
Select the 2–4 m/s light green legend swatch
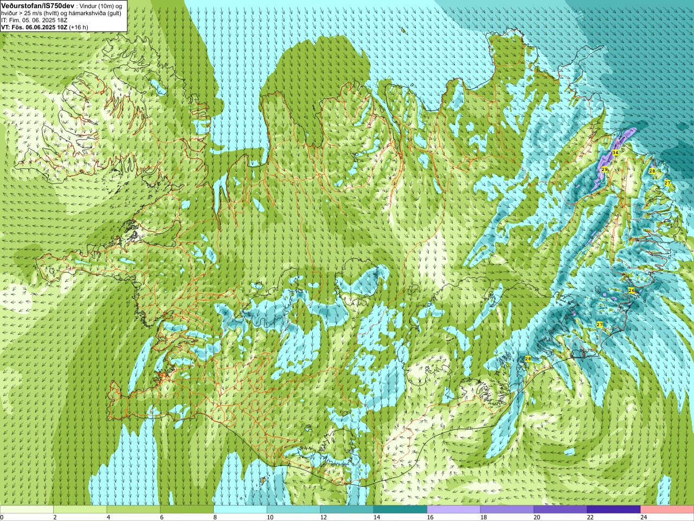80,510
